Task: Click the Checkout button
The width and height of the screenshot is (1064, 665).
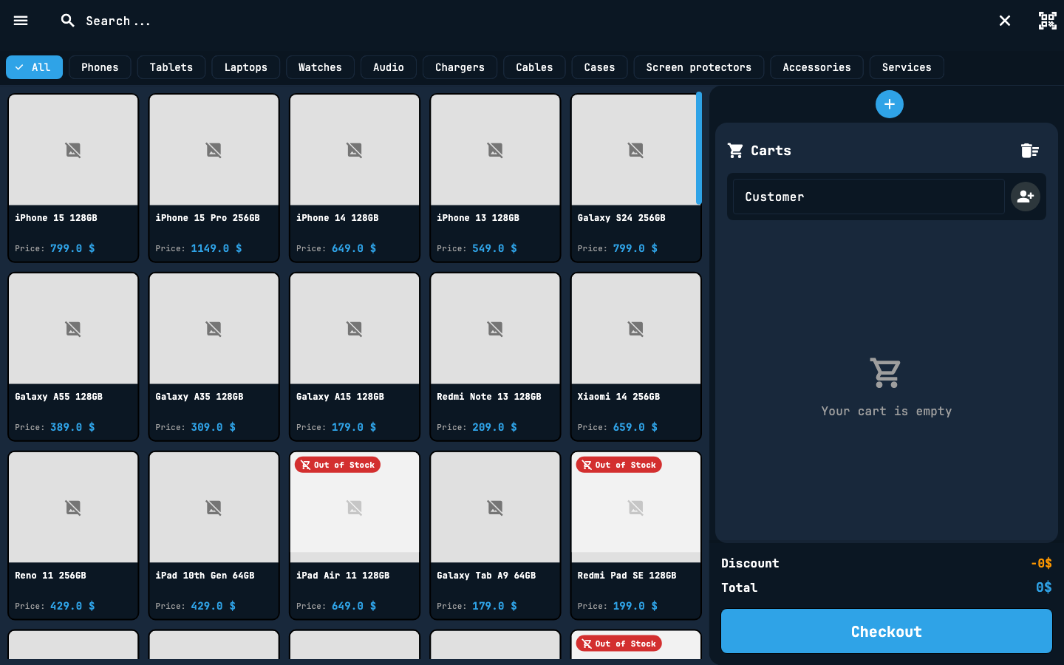Action: (x=887, y=631)
